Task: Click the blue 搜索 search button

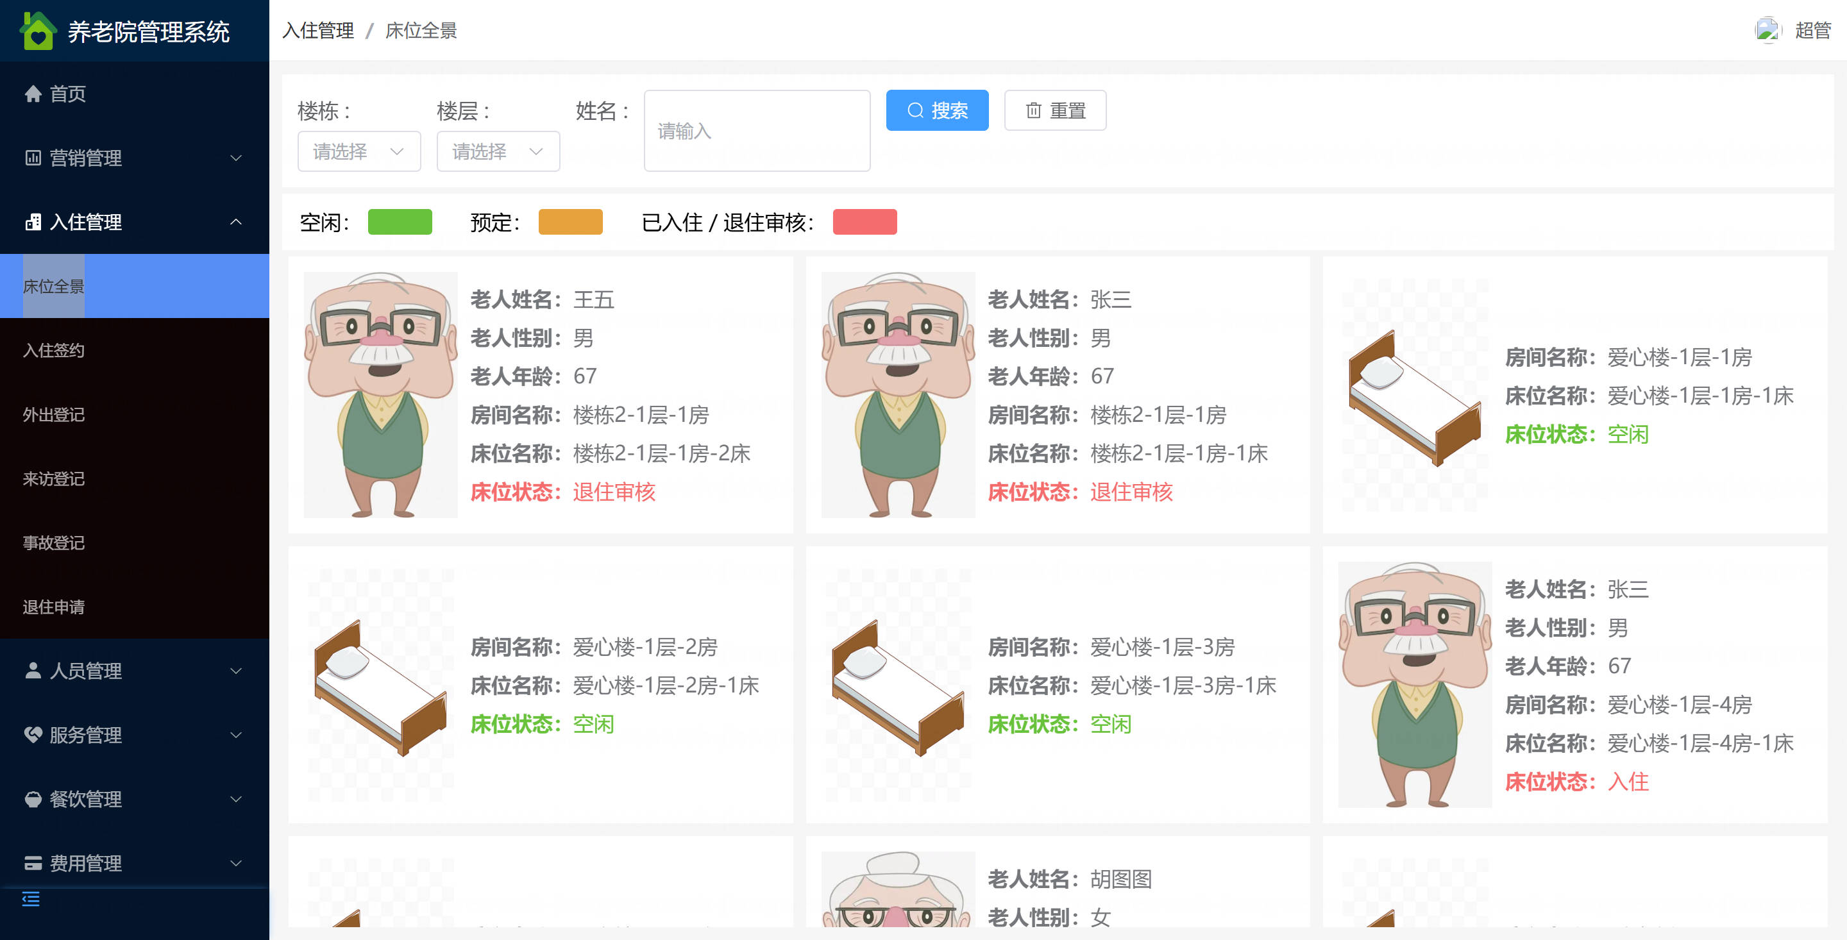Action: point(937,110)
